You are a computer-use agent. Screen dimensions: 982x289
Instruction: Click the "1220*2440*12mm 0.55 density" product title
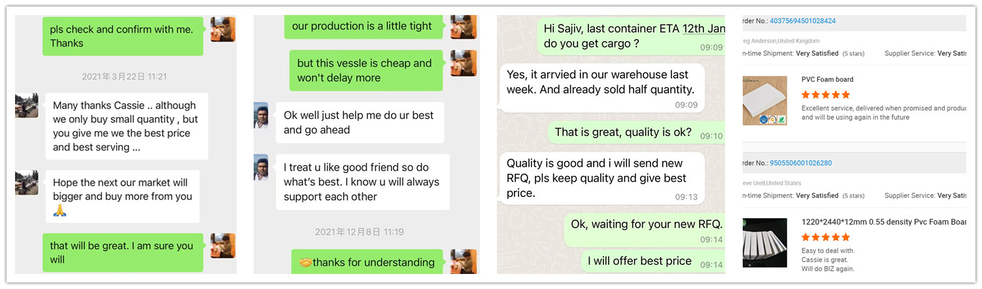pyautogui.click(x=883, y=222)
